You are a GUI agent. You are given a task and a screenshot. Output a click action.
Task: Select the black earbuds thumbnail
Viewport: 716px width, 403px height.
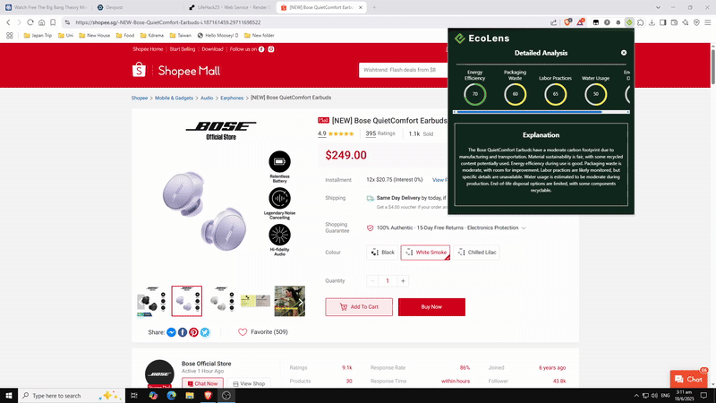[x=152, y=301]
